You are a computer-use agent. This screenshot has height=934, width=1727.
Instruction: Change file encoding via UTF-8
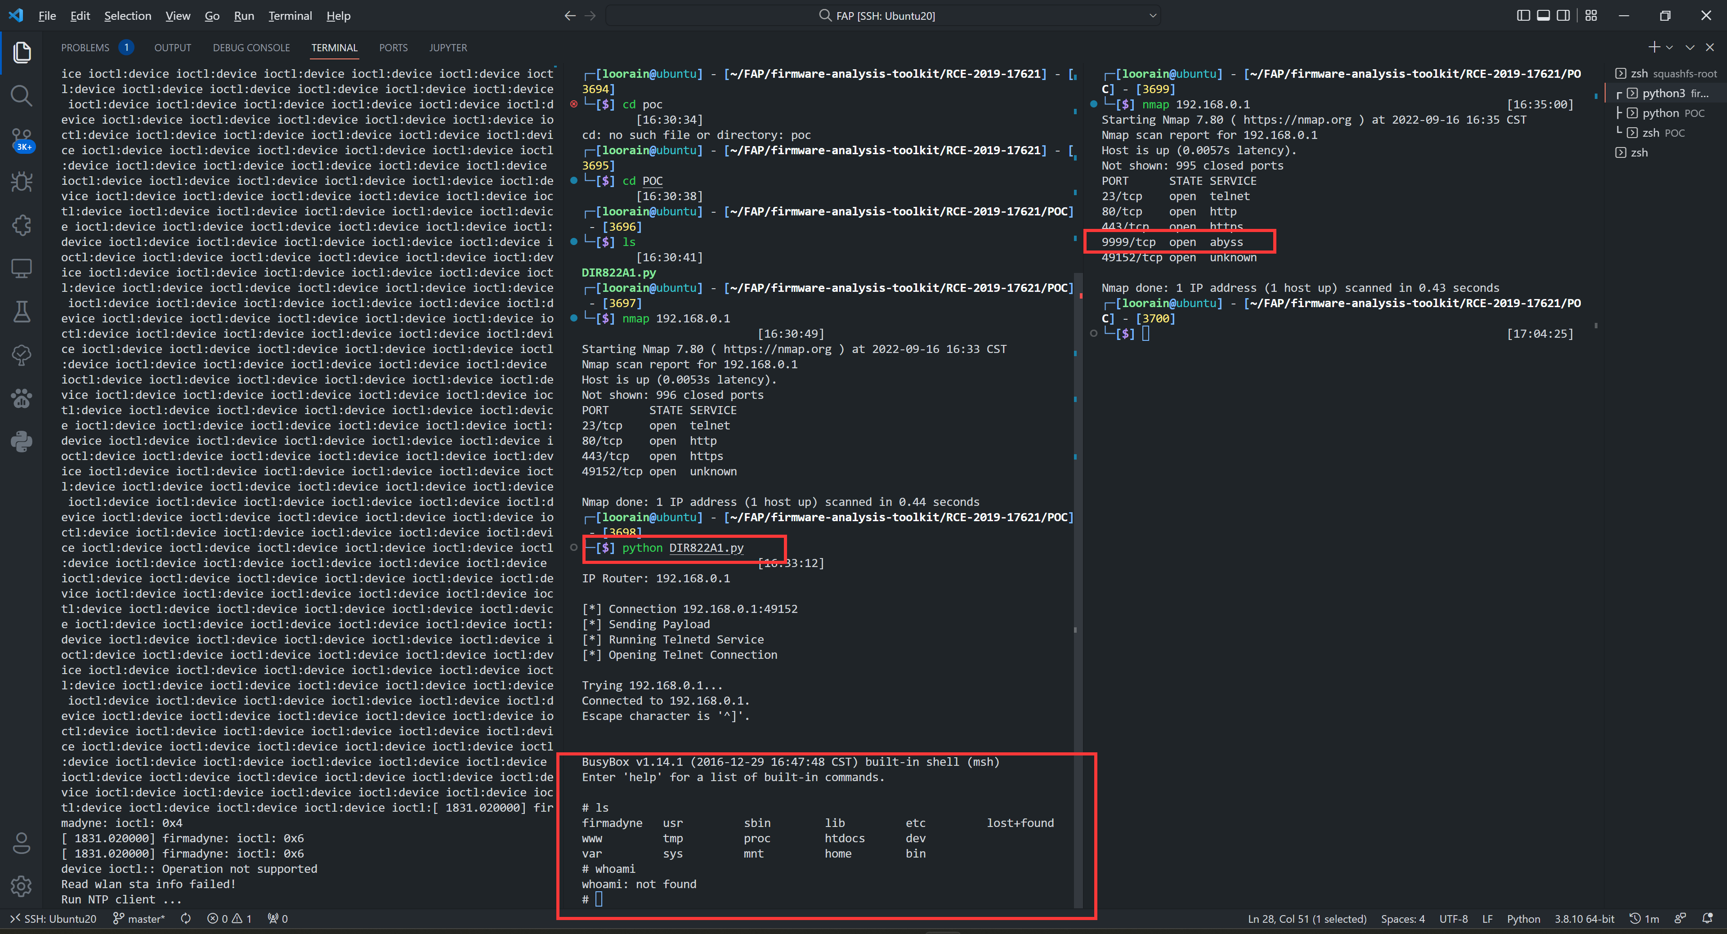point(1453,919)
